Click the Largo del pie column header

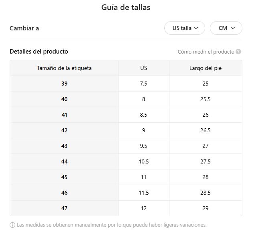click(x=206, y=68)
